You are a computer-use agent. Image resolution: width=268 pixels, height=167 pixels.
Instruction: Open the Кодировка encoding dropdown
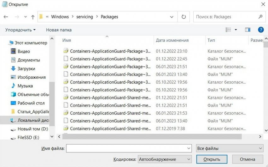tap(165, 159)
